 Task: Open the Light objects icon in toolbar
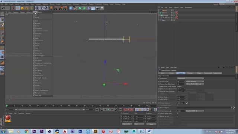click(x=102, y=8)
